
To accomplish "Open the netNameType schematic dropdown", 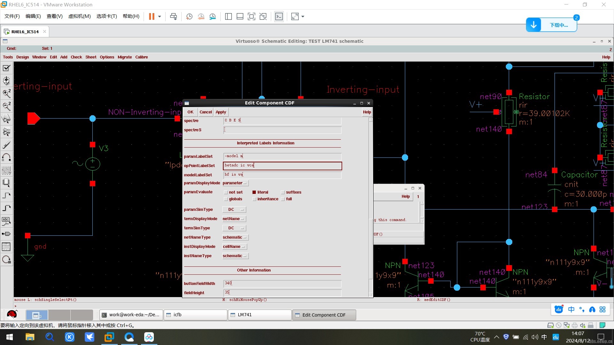I will [235, 237].
